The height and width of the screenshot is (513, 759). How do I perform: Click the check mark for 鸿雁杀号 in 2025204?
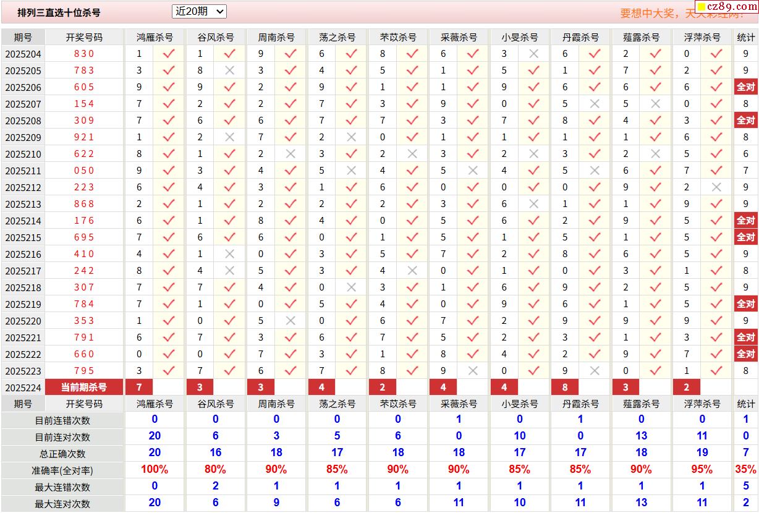pos(169,54)
